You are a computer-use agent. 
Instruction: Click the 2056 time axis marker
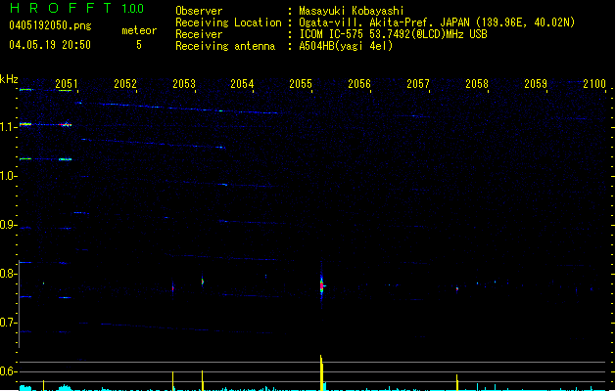point(359,84)
